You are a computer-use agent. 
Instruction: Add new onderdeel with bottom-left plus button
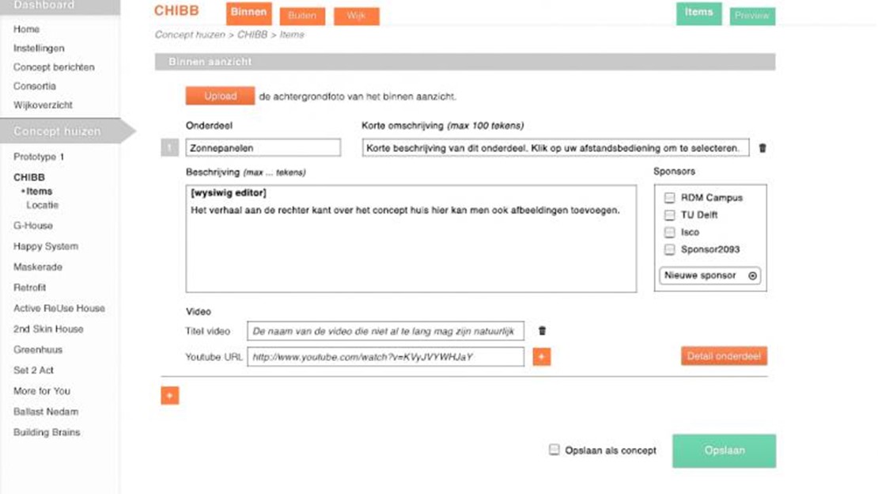click(170, 396)
